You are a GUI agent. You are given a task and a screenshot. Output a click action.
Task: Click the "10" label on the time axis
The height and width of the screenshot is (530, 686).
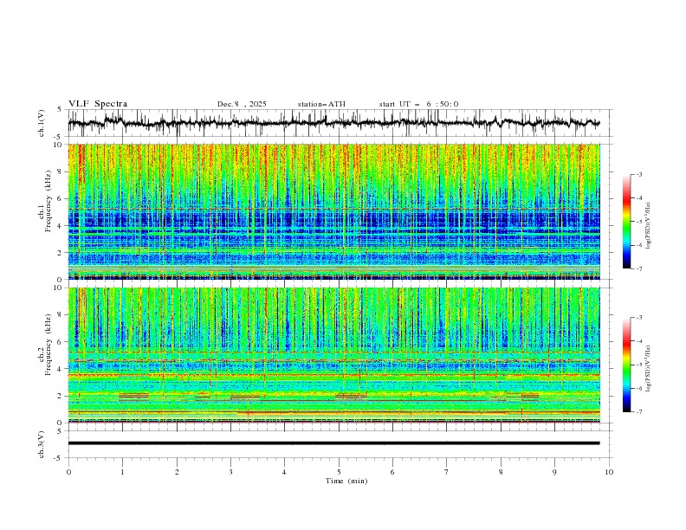pyautogui.click(x=609, y=472)
